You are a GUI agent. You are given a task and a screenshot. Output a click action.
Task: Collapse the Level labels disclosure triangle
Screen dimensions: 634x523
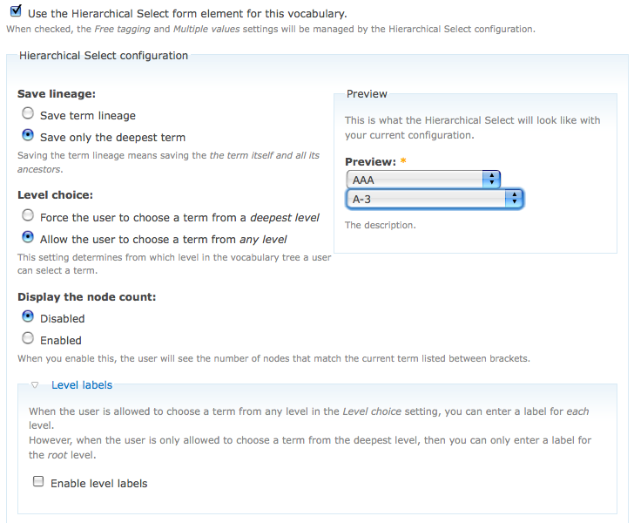pos(35,385)
